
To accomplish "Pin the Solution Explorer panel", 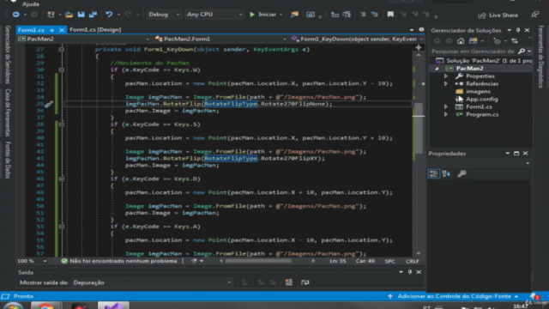I will (518, 31).
